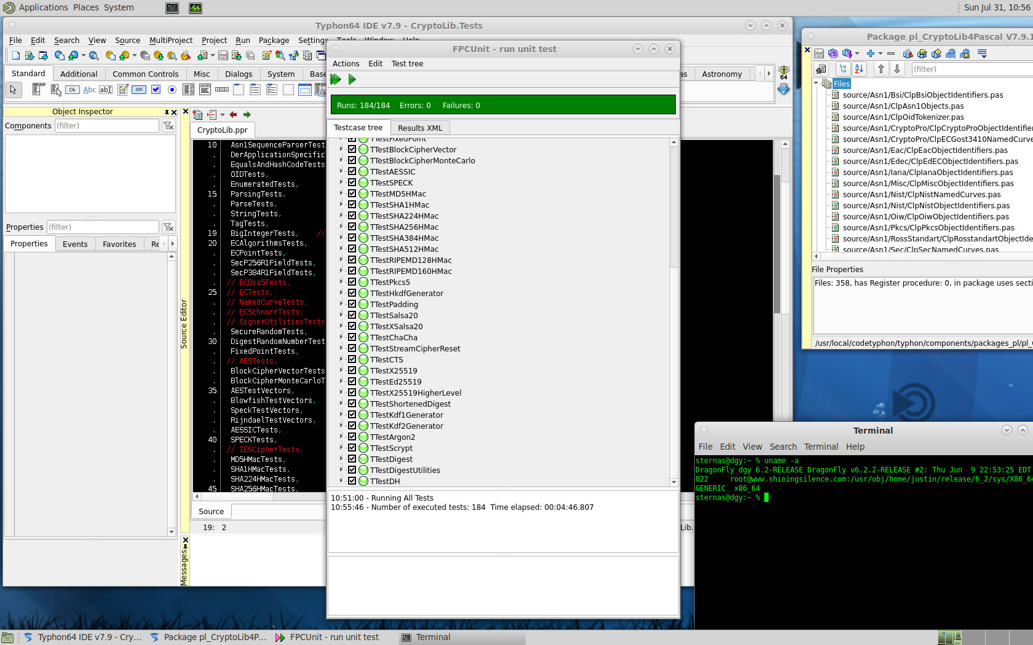Click the green Runs 184/184 progress bar
This screenshot has width=1033, height=645.
point(503,105)
